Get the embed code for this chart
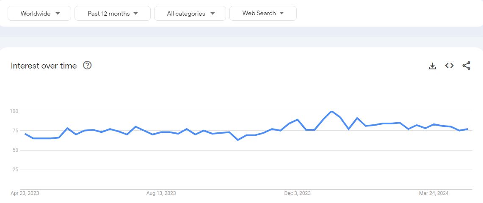Viewport: 483px width, 203px height. click(450, 66)
